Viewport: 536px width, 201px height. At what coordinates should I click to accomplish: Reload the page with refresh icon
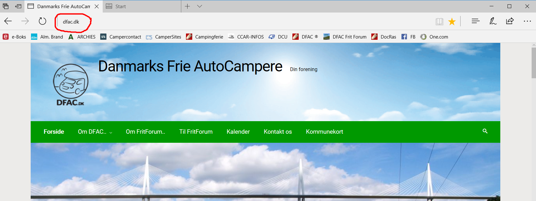tap(42, 21)
